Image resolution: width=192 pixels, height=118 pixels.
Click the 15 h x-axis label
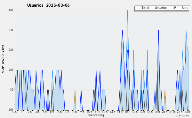click(127, 112)
